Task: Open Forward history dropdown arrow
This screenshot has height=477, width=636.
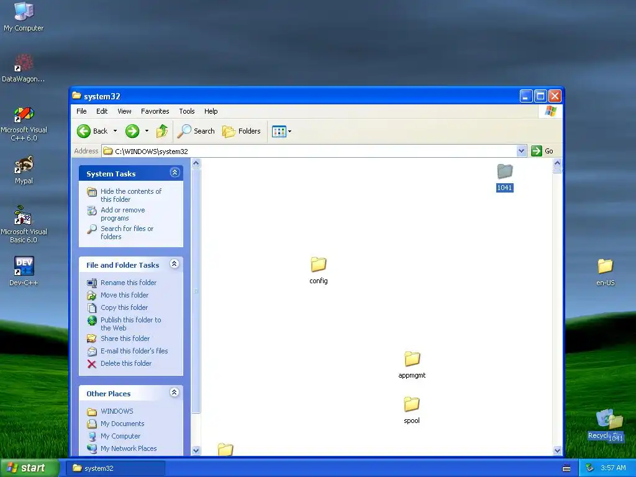Action: coord(147,131)
